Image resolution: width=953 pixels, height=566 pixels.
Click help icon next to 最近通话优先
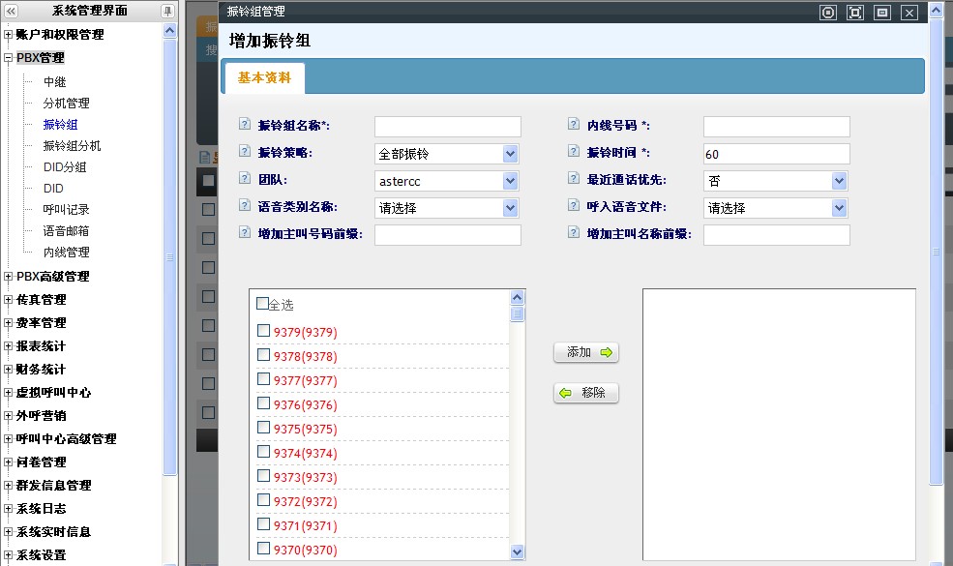coord(573,180)
